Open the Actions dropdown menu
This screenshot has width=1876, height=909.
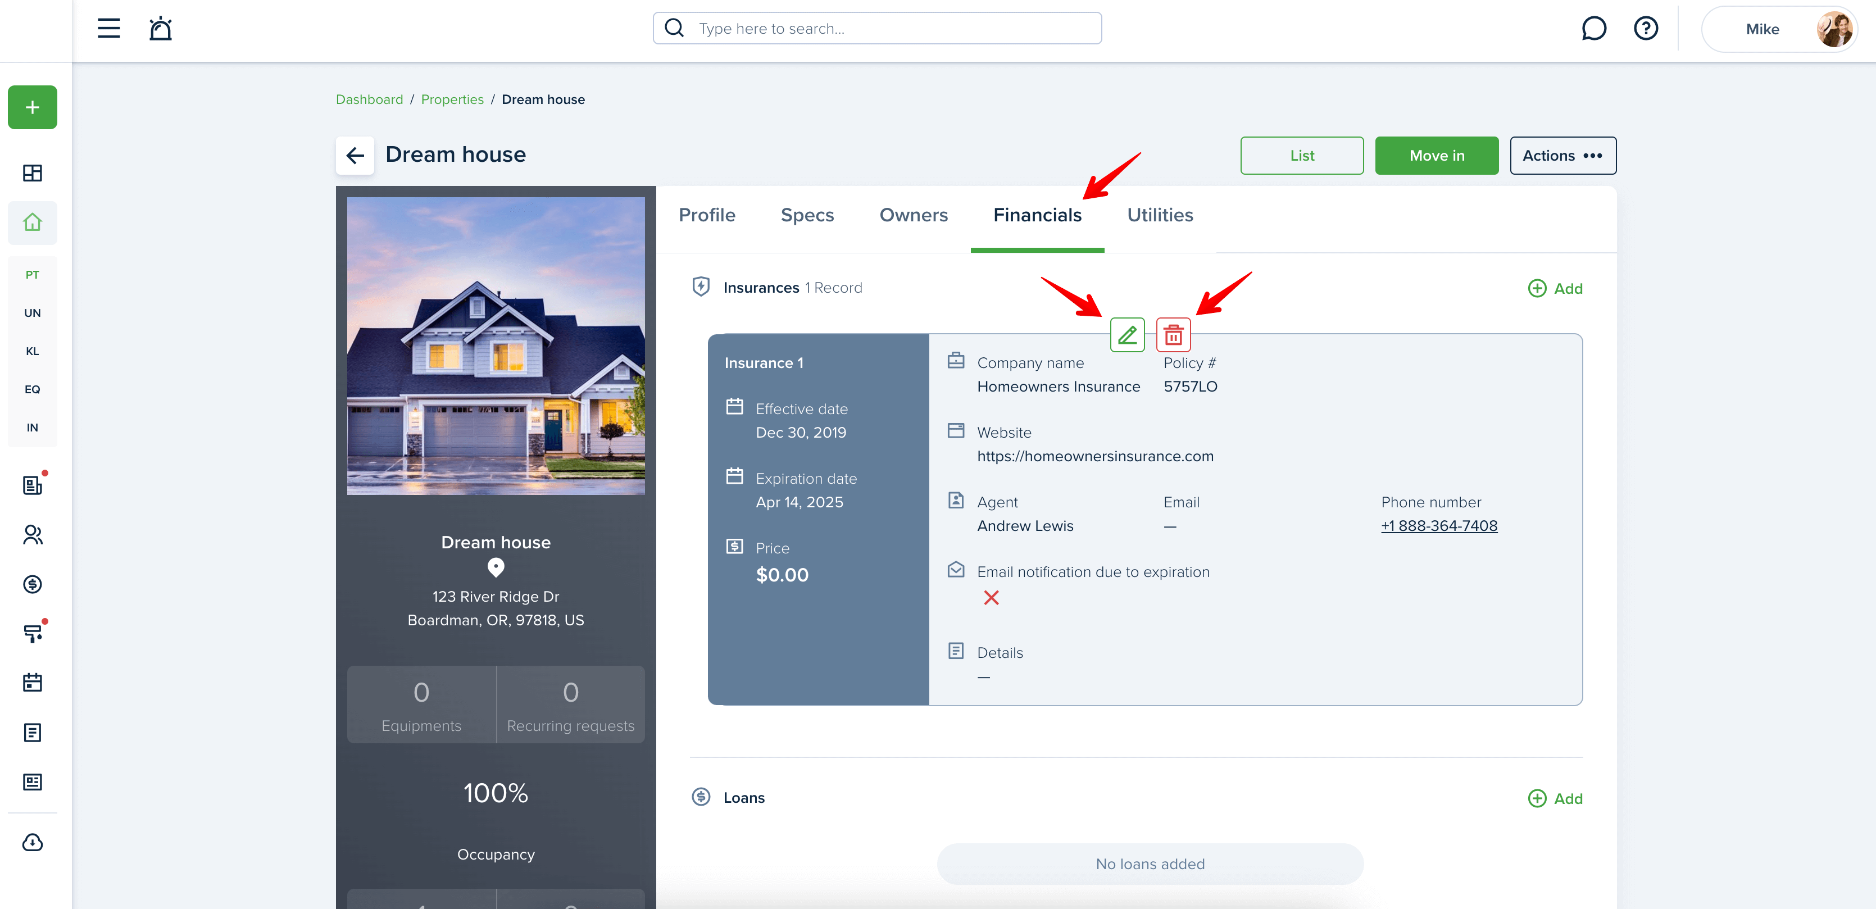coord(1563,155)
